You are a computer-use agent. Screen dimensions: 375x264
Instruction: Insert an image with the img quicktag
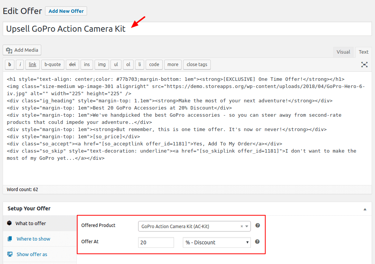[x=102, y=65]
